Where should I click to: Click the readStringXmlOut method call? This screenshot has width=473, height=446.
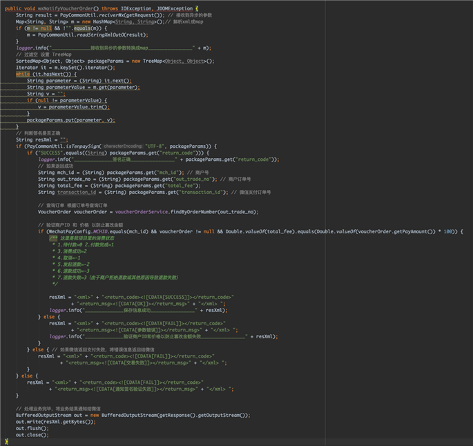(100, 35)
